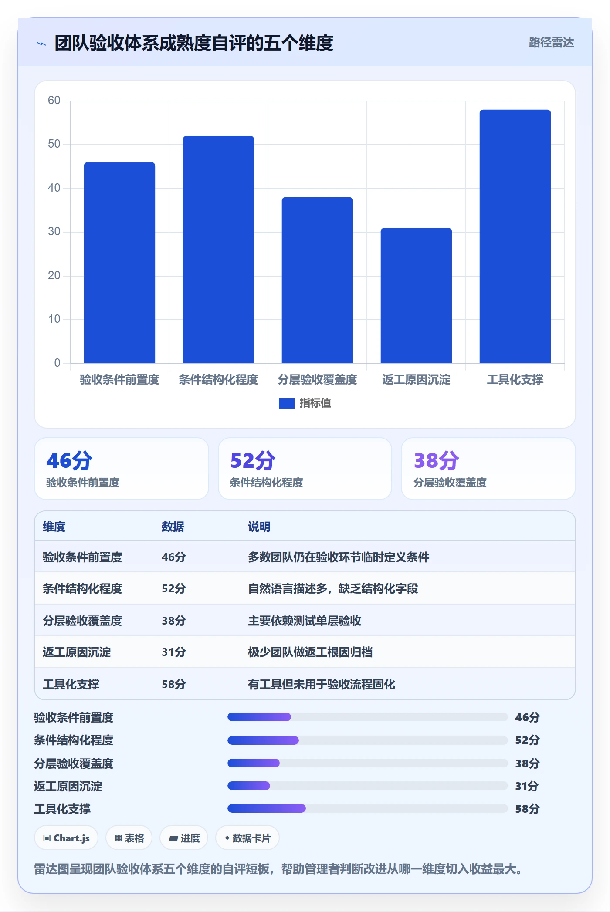610x912 pixels.
Task: Click the 数据卡片 tag chip
Action: coord(247,838)
